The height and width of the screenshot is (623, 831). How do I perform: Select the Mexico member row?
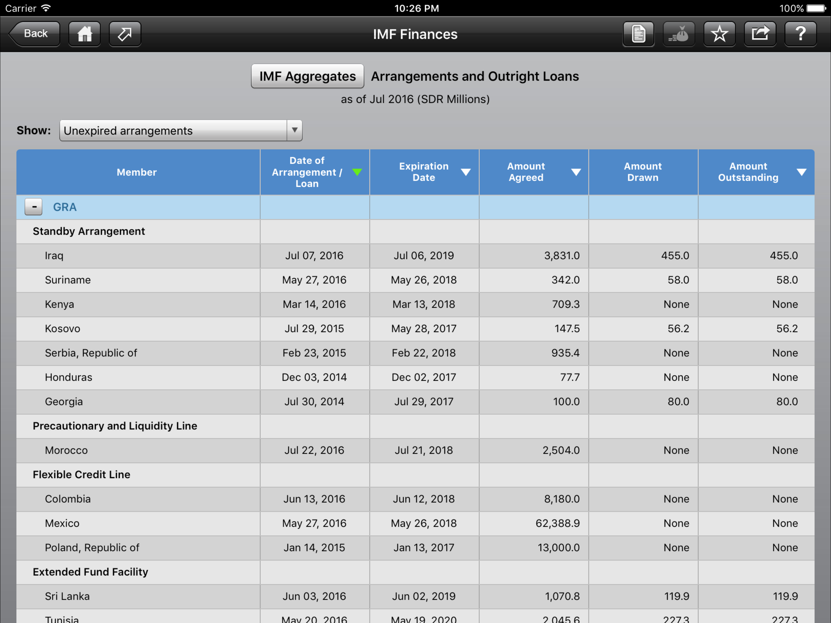pos(415,524)
